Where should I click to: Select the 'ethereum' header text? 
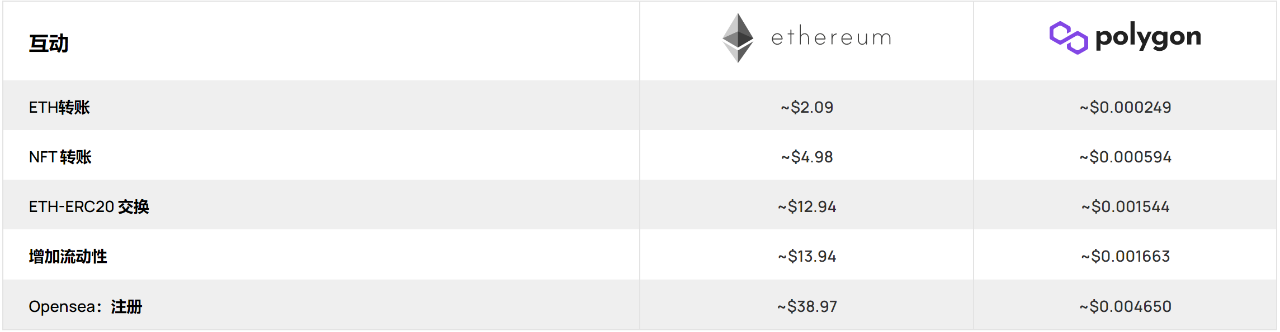point(831,37)
